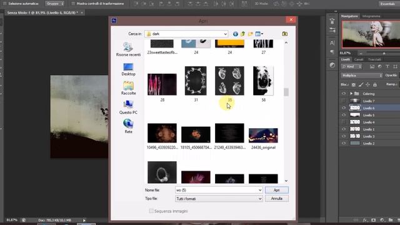Adjust the Navigator zoom slider
Viewport: 400px width, 225px height.
[384, 53]
